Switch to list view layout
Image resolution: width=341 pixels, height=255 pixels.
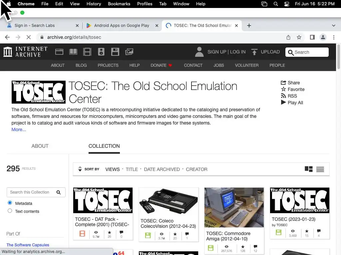[x=320, y=169]
